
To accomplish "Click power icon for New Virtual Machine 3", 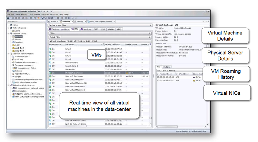I will click(x=50, y=90).
